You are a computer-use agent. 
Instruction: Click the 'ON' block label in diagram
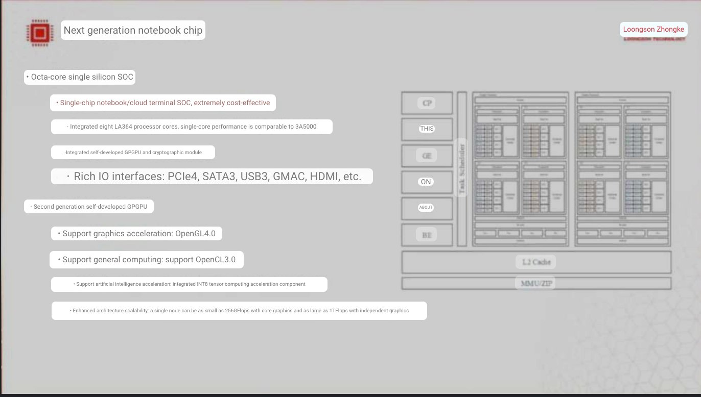426,182
